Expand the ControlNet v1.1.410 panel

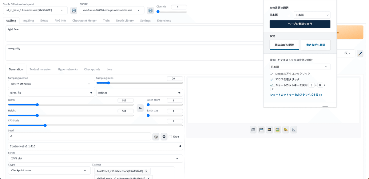pos(95,146)
